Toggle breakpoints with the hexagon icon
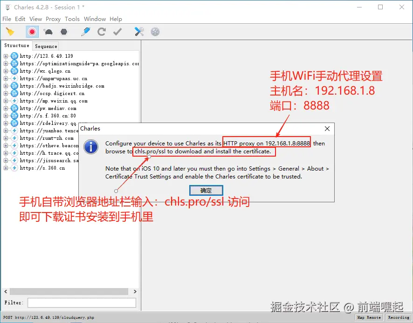Screen dimensions: 413x323 [x=64, y=32]
